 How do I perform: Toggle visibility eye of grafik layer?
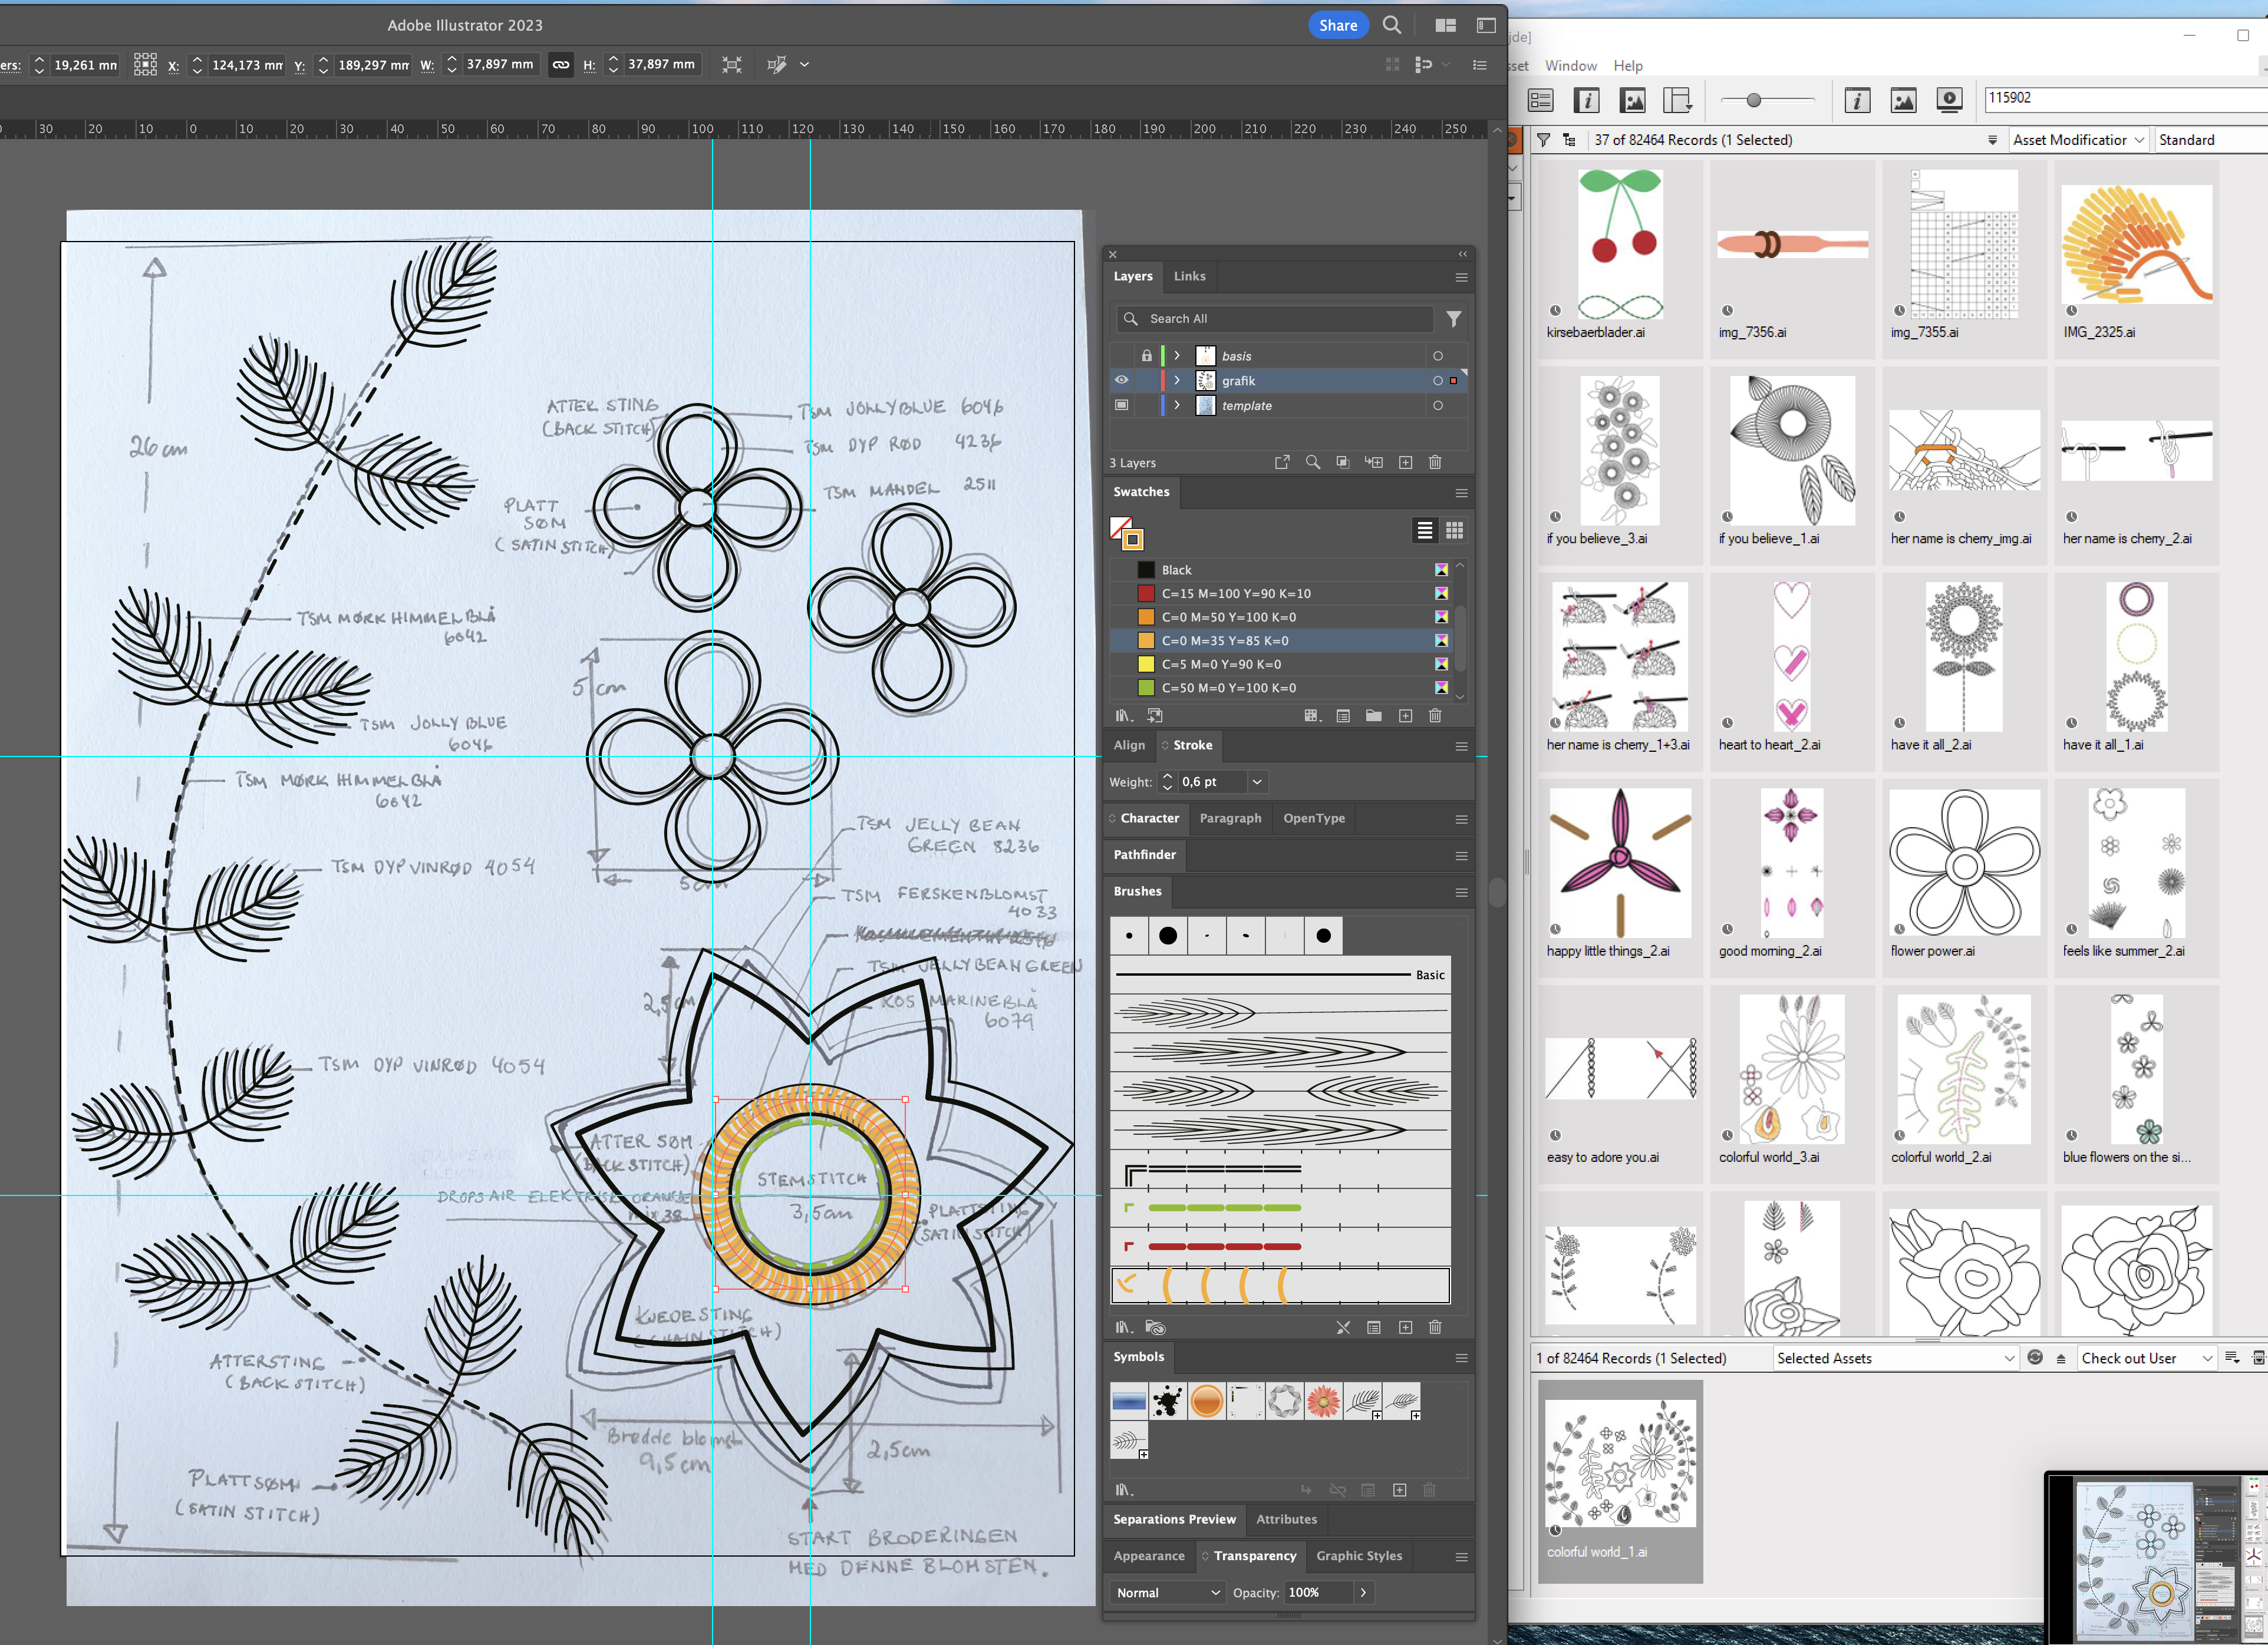(x=1121, y=381)
